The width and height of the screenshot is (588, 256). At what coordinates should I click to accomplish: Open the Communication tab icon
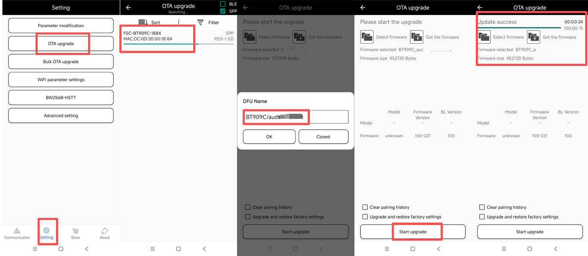point(17,231)
